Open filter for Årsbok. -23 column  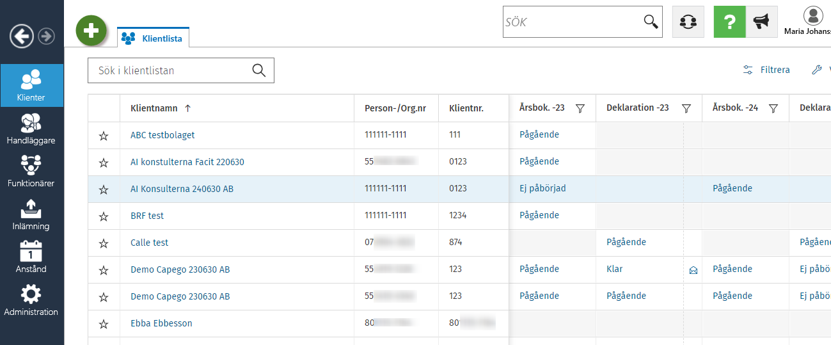580,108
